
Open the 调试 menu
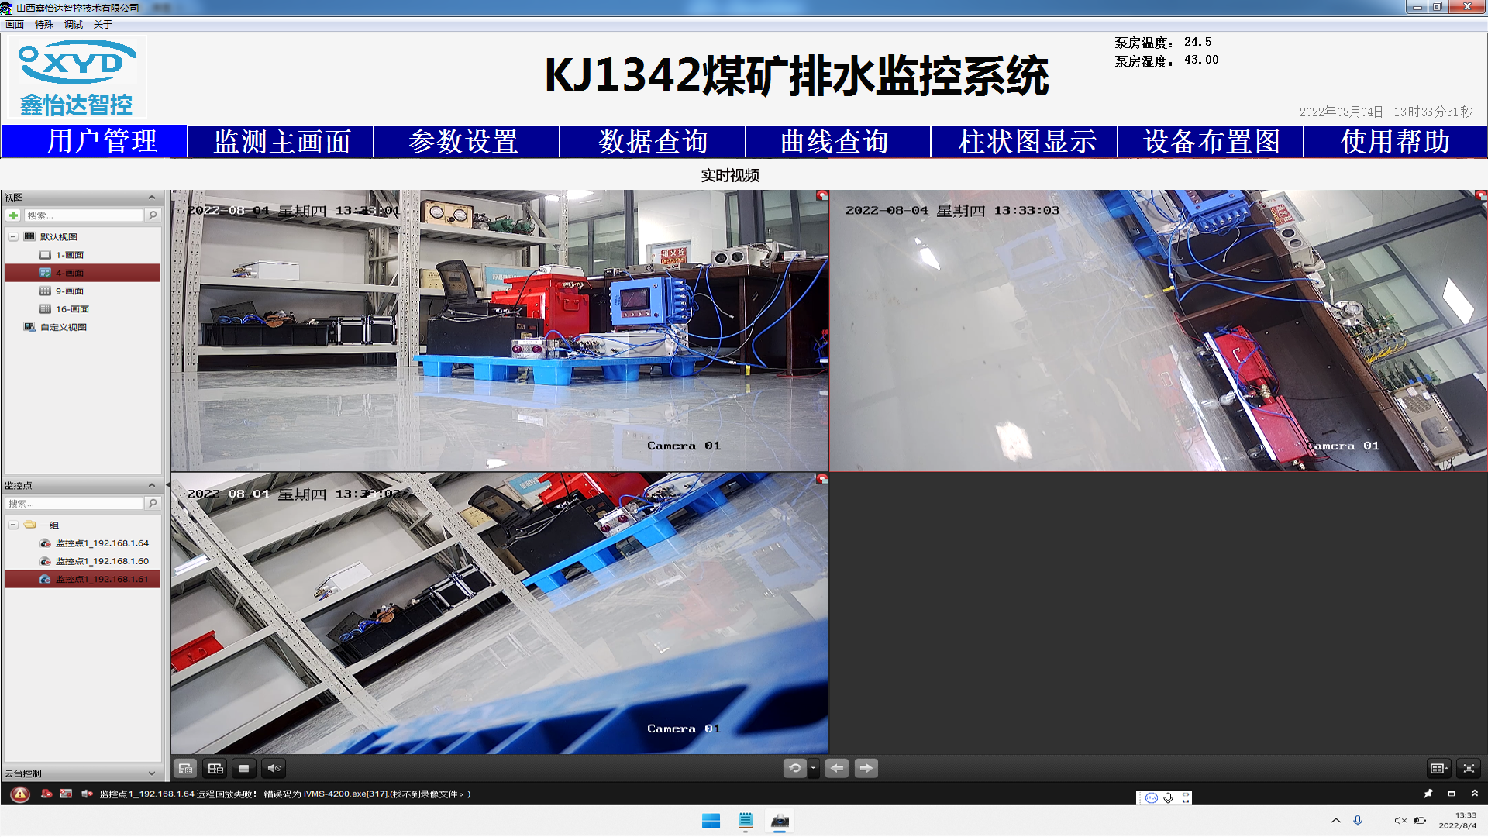(x=73, y=25)
